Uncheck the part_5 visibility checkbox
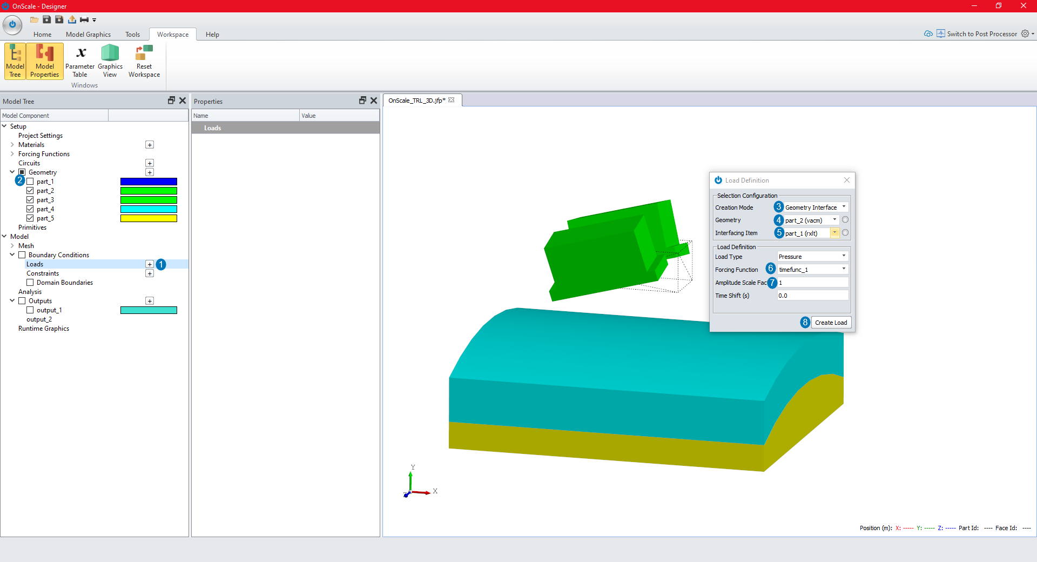The image size is (1037, 562). click(x=30, y=218)
